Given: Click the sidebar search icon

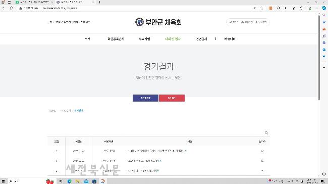Looking at the screenshot, I should [x=324, y=15].
